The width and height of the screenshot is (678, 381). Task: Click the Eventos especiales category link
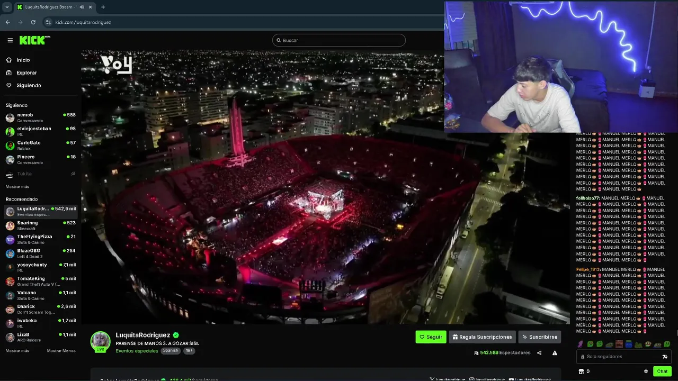137,351
